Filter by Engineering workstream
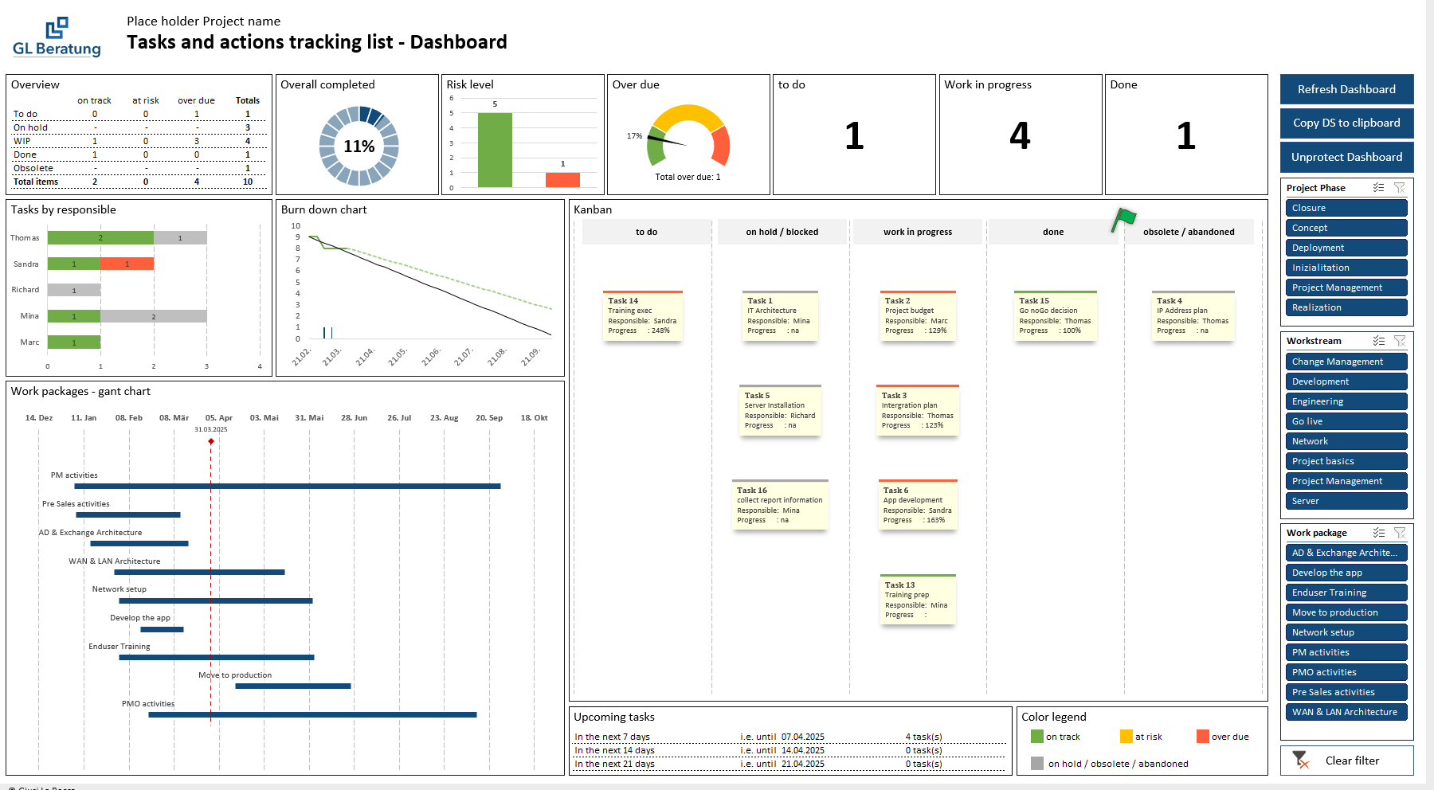Image resolution: width=1434 pixels, height=790 pixels. (x=1346, y=401)
